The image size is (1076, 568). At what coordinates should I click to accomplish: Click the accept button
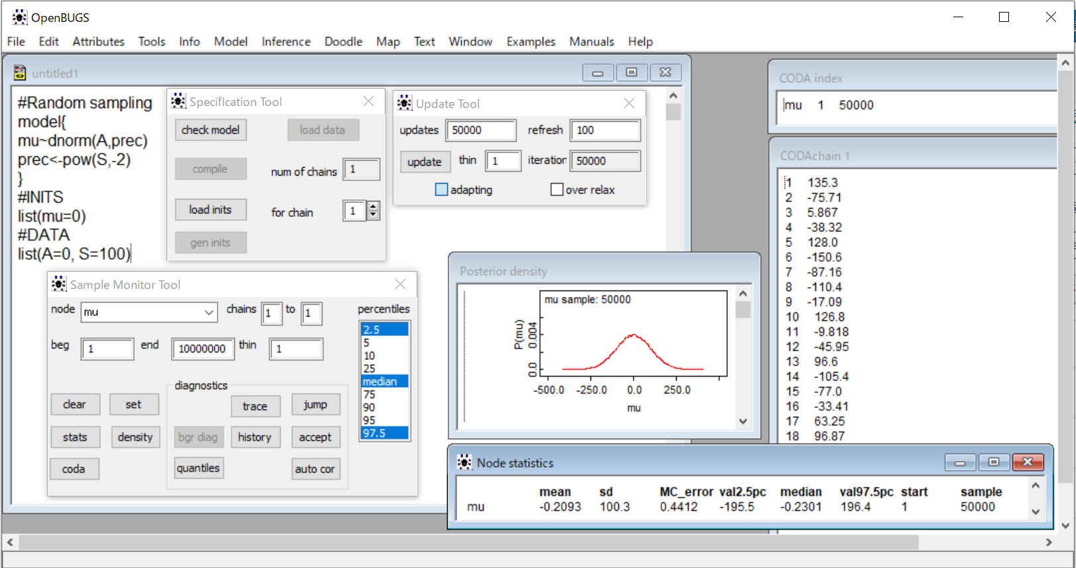click(316, 437)
